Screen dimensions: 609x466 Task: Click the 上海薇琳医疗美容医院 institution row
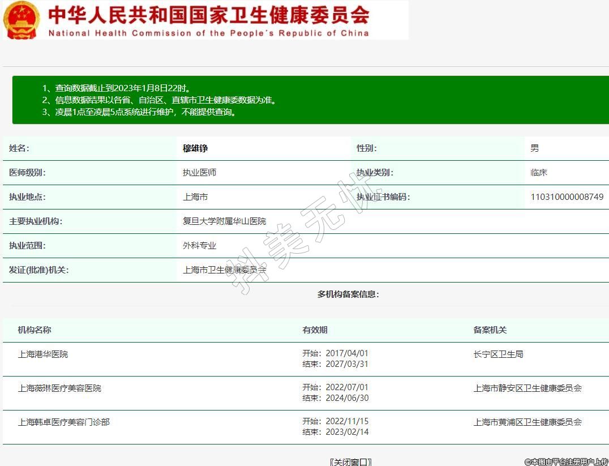[x=59, y=388]
